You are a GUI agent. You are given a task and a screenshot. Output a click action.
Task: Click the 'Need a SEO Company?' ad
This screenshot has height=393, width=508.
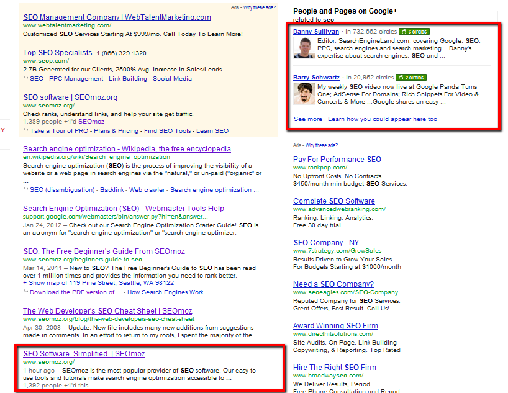pyautogui.click(x=333, y=284)
